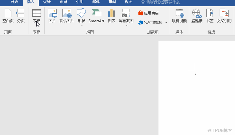Open the App Store (应用商店) button
This screenshot has height=135, width=235.
149,13
